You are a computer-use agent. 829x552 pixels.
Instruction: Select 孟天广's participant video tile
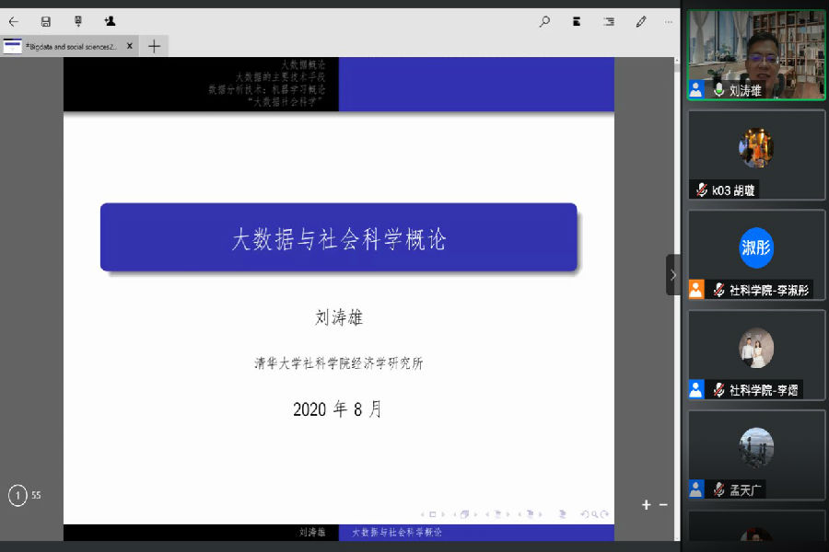click(x=756, y=454)
